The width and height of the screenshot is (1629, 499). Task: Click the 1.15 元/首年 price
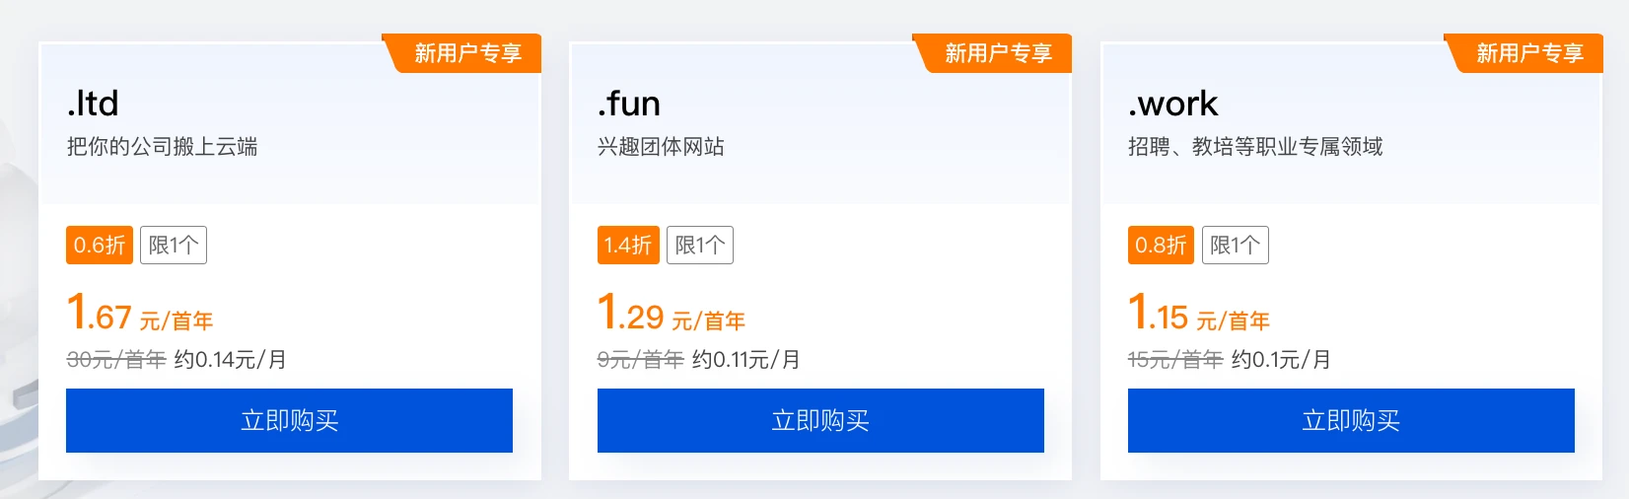[1199, 315]
